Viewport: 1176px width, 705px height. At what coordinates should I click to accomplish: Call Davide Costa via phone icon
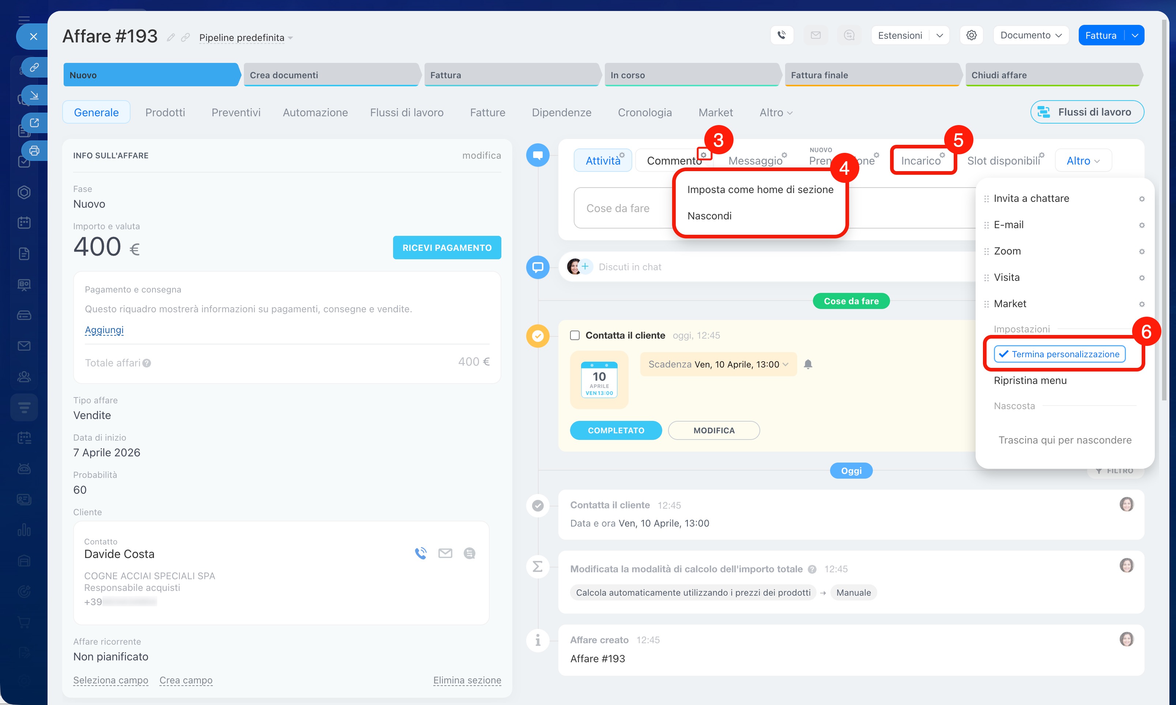pyautogui.click(x=420, y=553)
